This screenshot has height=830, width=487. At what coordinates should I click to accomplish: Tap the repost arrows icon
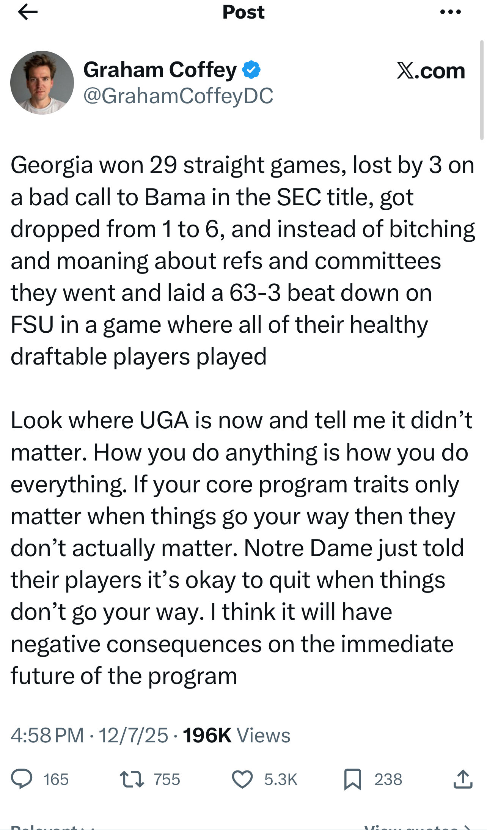[x=132, y=779]
